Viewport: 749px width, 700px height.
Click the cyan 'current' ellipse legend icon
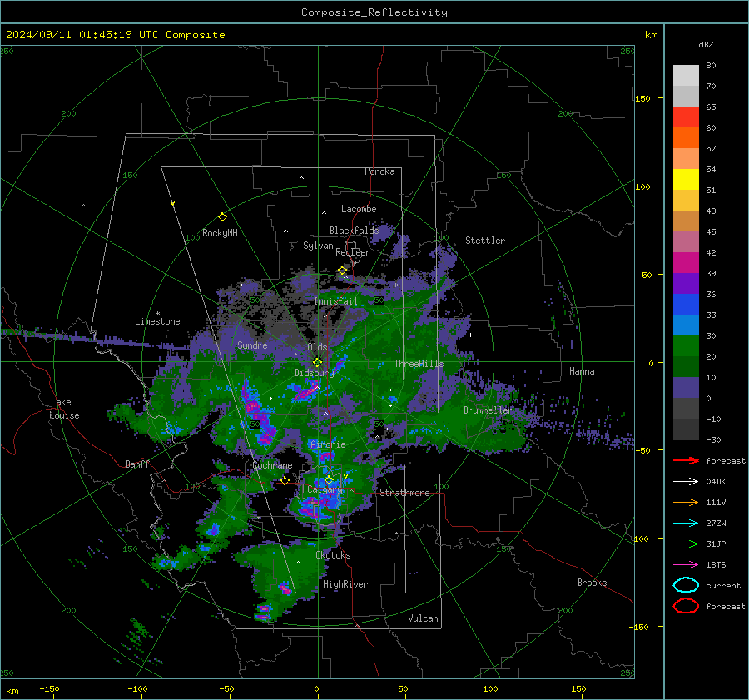(686, 585)
